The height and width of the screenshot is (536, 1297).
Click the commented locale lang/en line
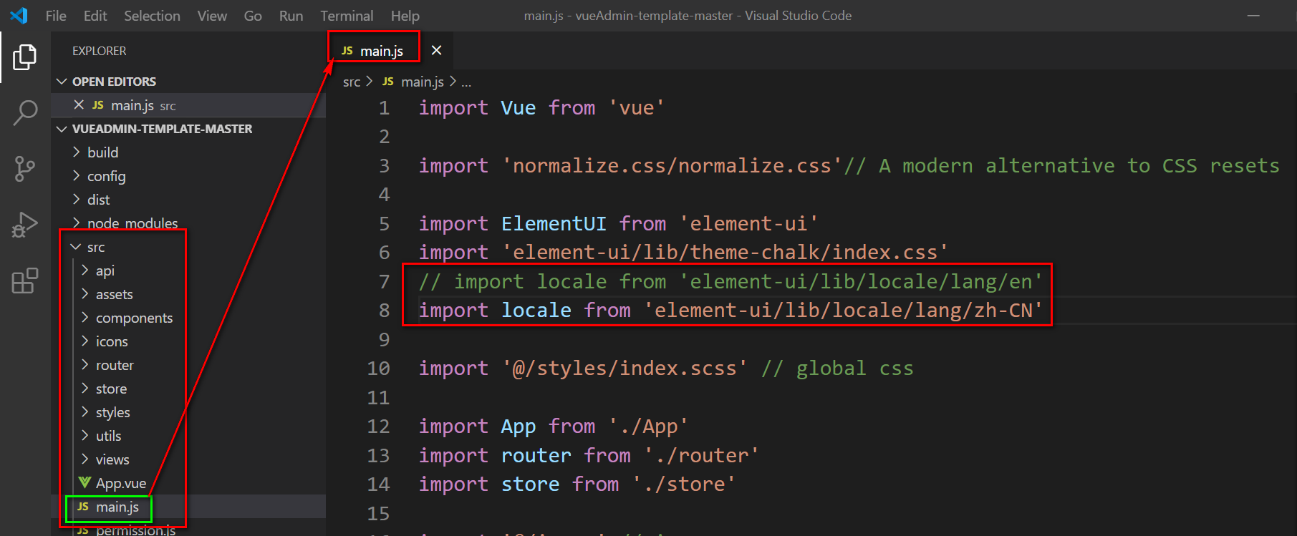click(731, 282)
